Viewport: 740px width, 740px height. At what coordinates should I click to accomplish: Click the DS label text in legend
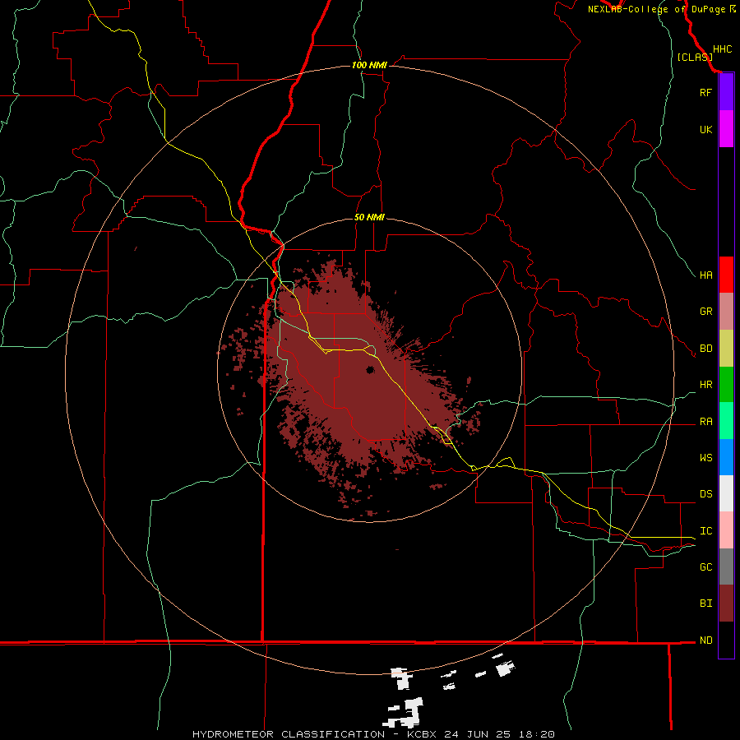coord(706,493)
